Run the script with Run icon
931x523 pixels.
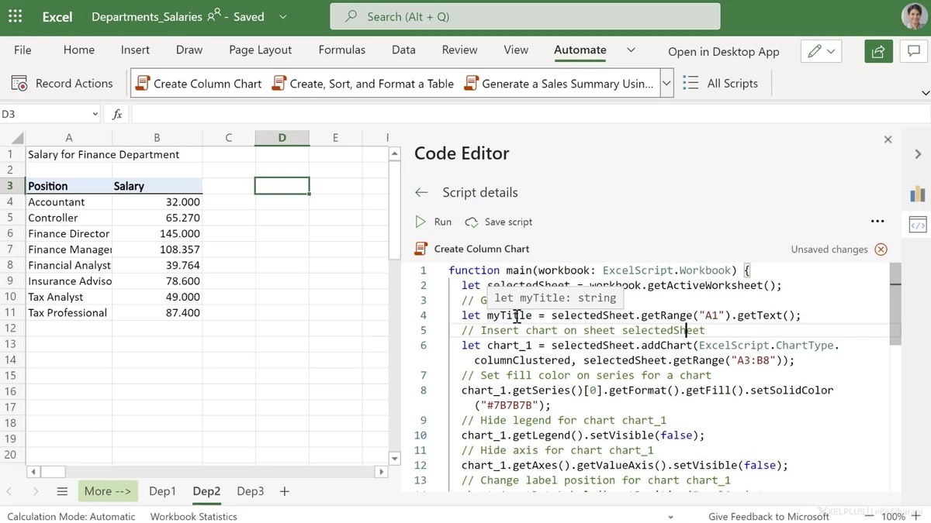(421, 222)
